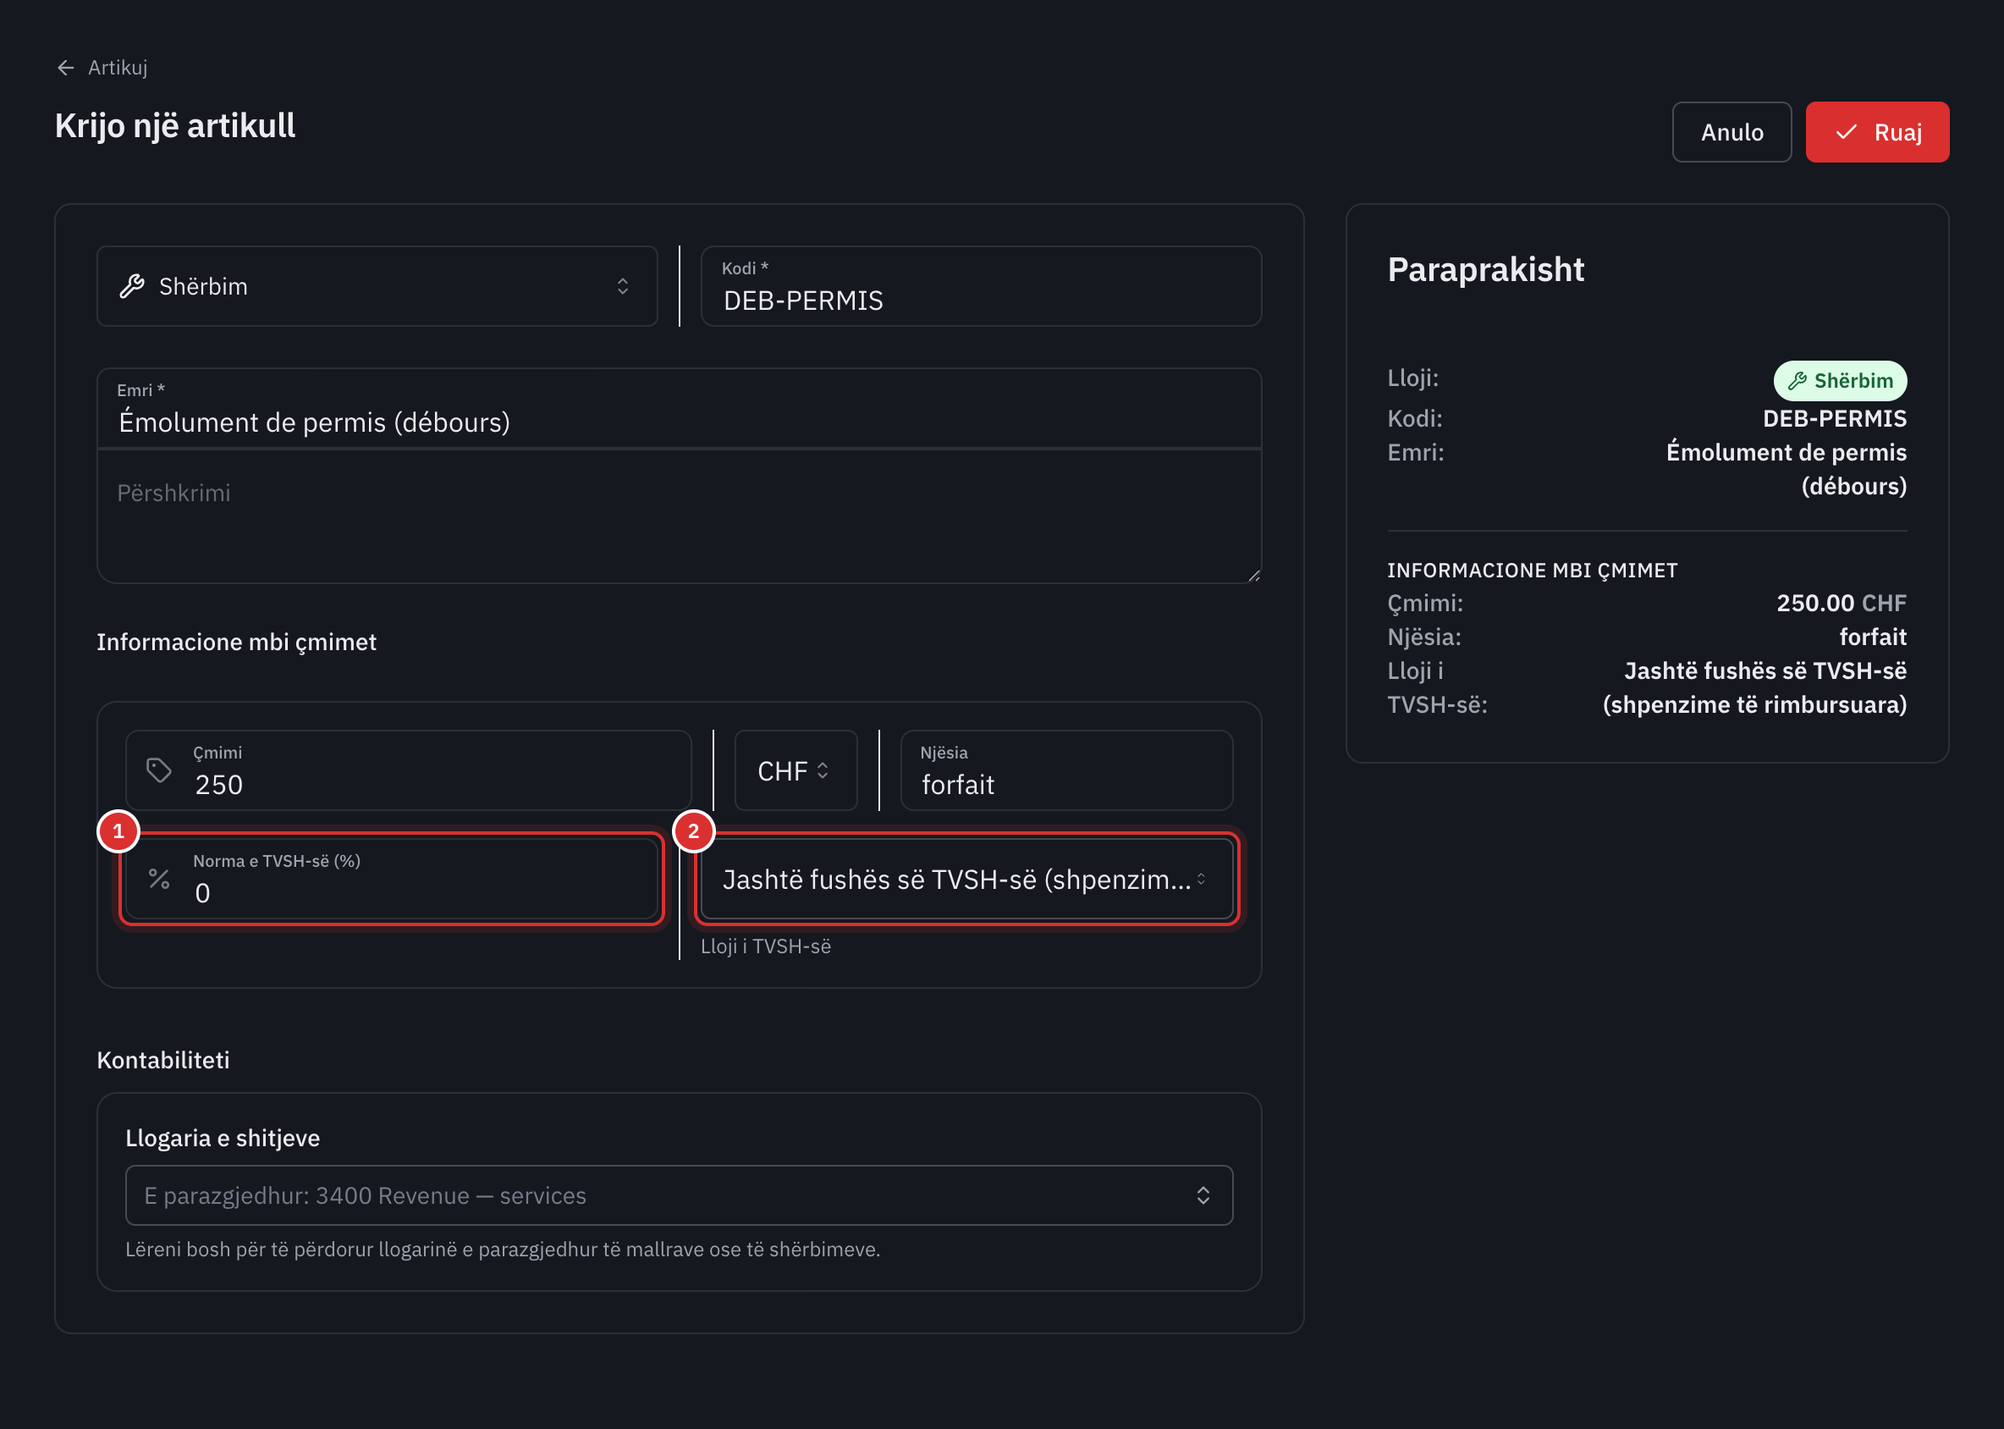Click the chevron arrows on Shërbim selector
The image size is (2004, 1429).
coord(623,286)
